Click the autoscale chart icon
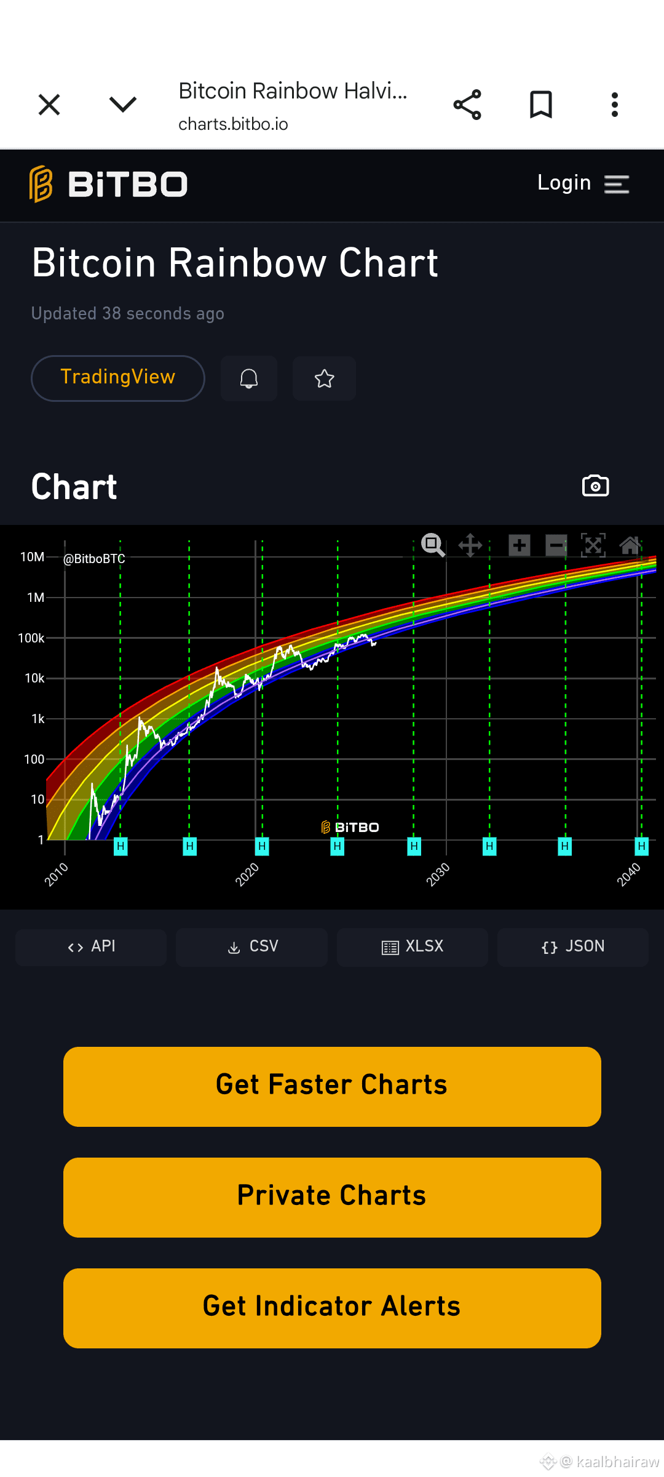The width and height of the screenshot is (664, 1477). 593,545
